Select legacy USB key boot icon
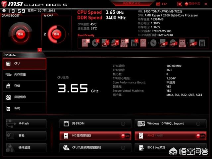Viewport: 212px width, 159px height. pos(182,43)
